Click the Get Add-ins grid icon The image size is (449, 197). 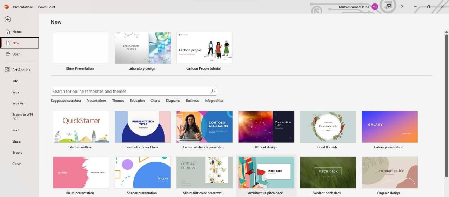(7, 70)
